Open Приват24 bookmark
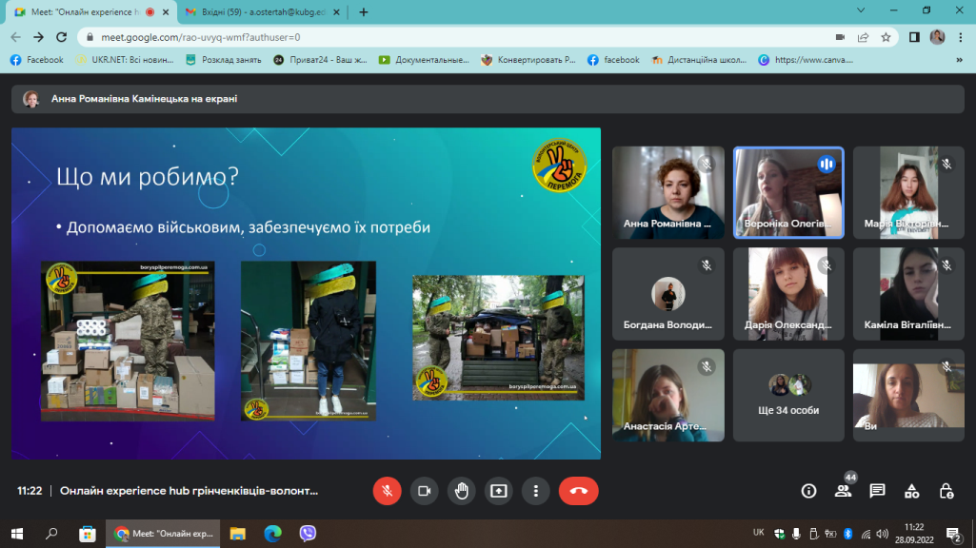 321,60
